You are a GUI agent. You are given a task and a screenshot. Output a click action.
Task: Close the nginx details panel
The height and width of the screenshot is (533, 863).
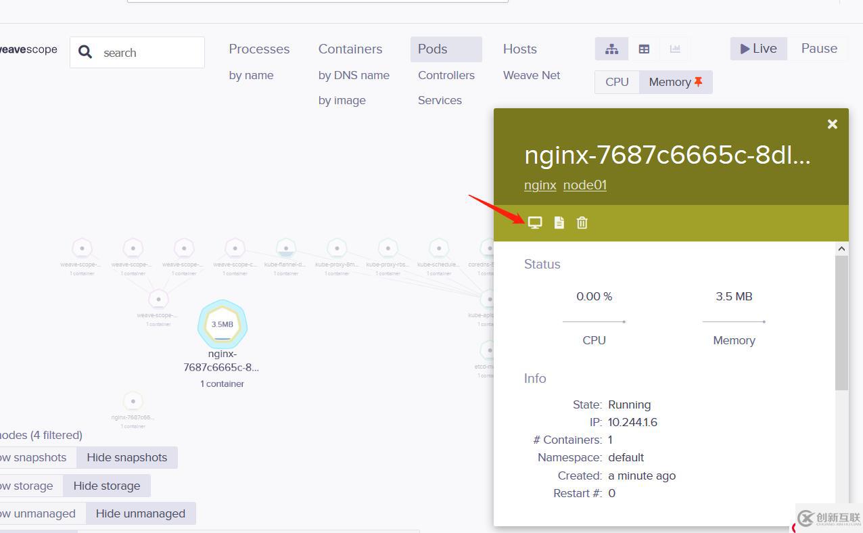tap(832, 124)
